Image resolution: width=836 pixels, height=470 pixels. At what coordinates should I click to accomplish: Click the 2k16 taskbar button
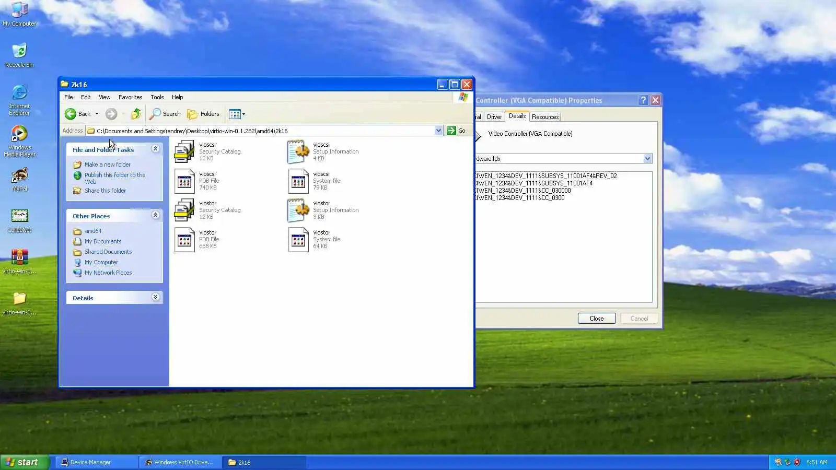(264, 462)
